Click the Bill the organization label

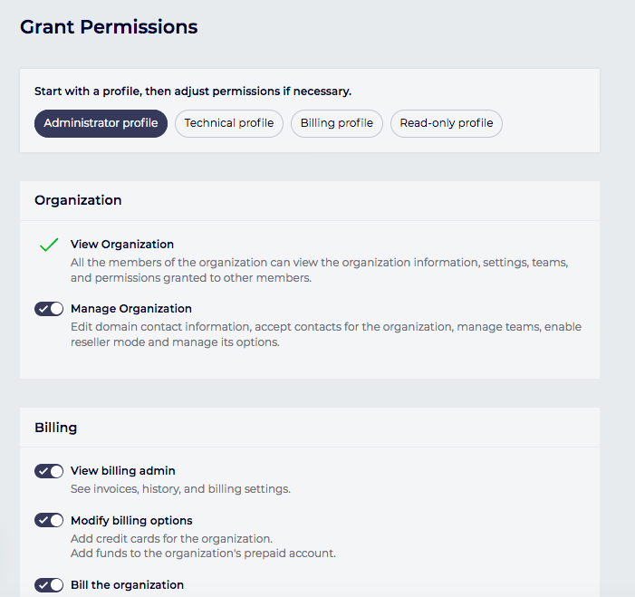point(127,585)
